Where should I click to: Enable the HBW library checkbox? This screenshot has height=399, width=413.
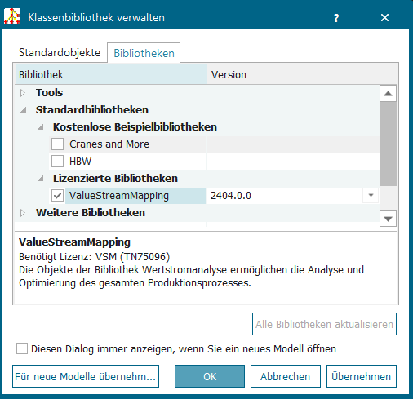58,161
